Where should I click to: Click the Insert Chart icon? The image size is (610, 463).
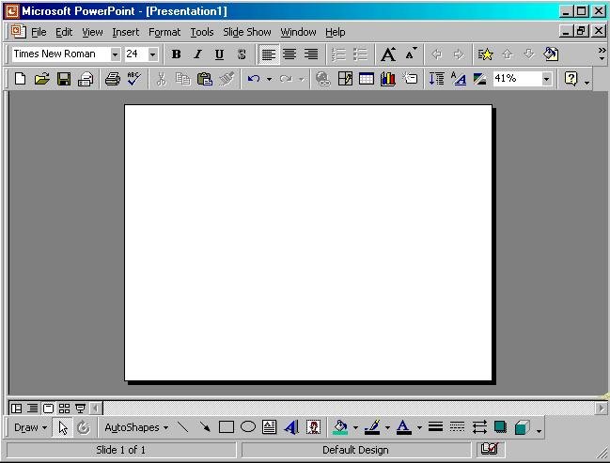387,79
